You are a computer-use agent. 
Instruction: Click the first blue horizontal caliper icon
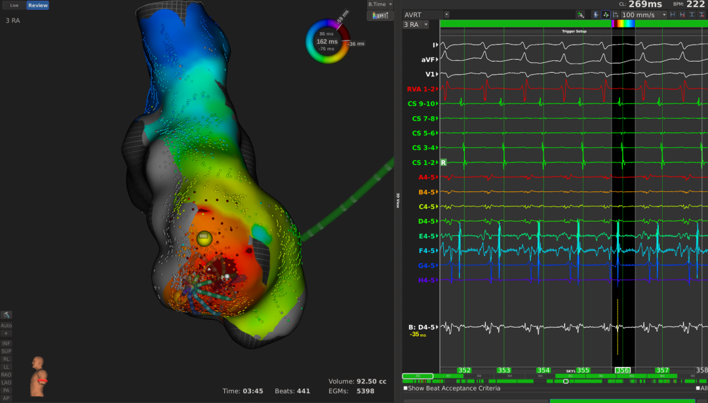tap(673, 14)
